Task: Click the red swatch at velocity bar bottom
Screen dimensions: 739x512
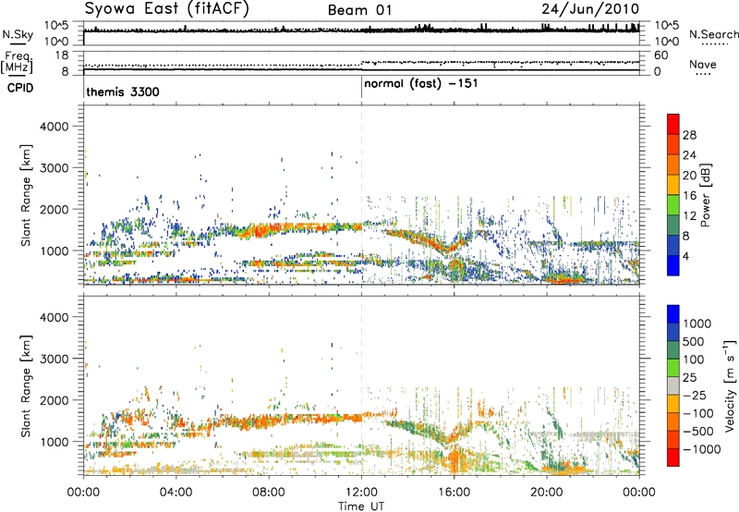Action: click(x=673, y=457)
